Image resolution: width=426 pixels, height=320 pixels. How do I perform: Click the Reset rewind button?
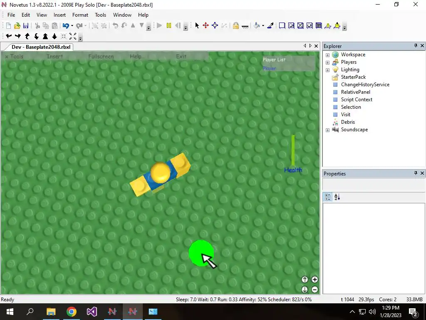click(x=178, y=25)
